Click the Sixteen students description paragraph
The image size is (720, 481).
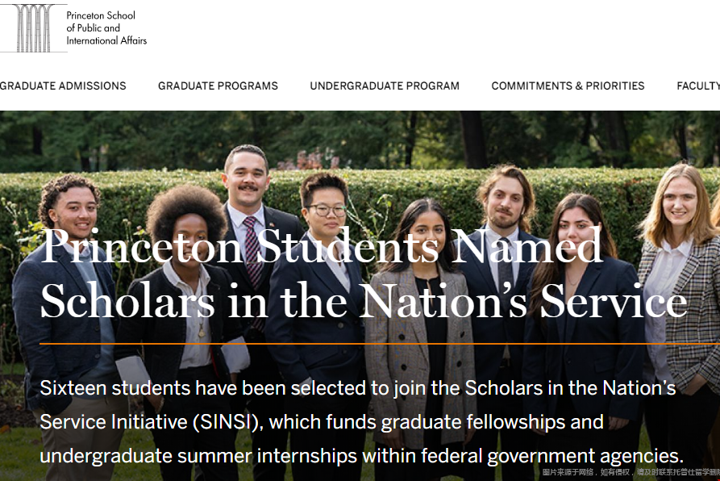pyautogui.click(x=361, y=421)
